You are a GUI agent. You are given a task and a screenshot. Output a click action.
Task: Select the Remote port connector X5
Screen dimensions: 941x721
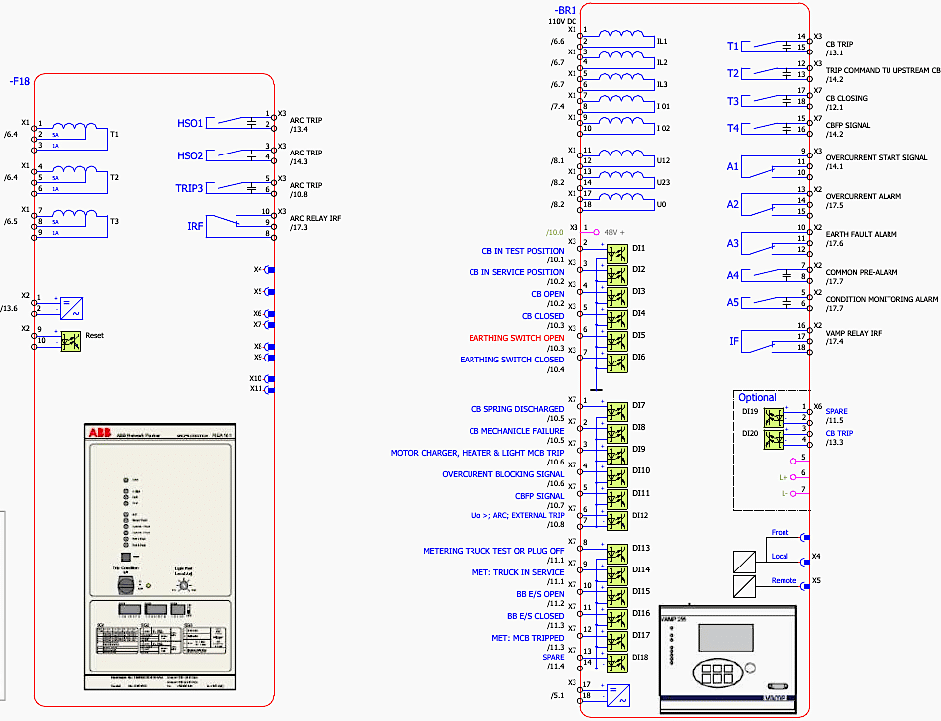click(x=806, y=586)
